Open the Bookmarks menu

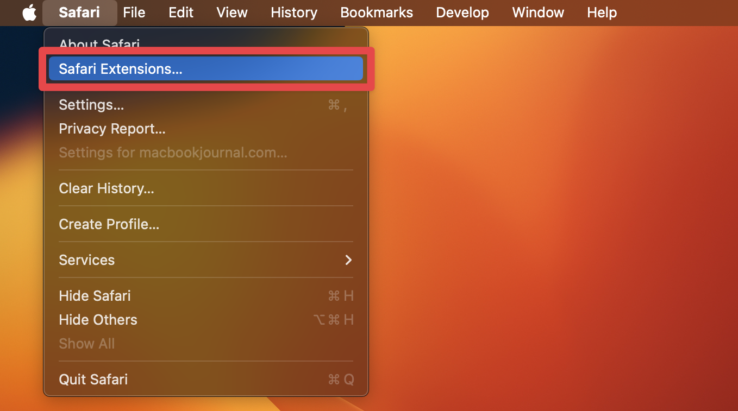coord(376,12)
